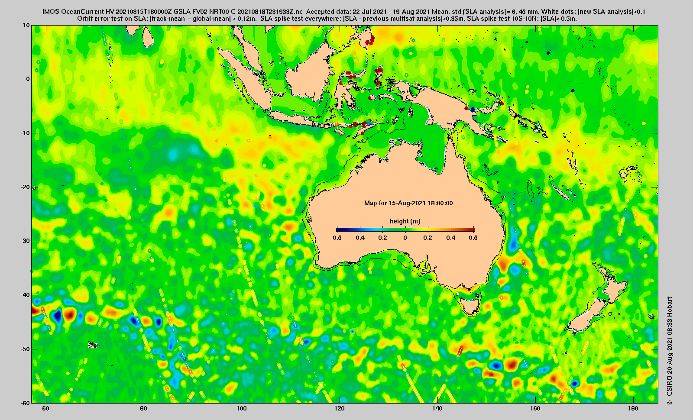
Task: Click the -0.2 colorbar tick label
Action: point(382,238)
